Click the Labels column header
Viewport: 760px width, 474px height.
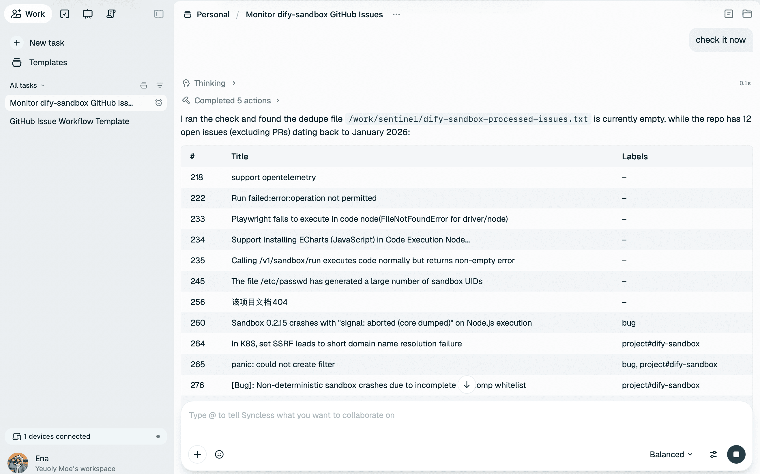tap(635, 156)
